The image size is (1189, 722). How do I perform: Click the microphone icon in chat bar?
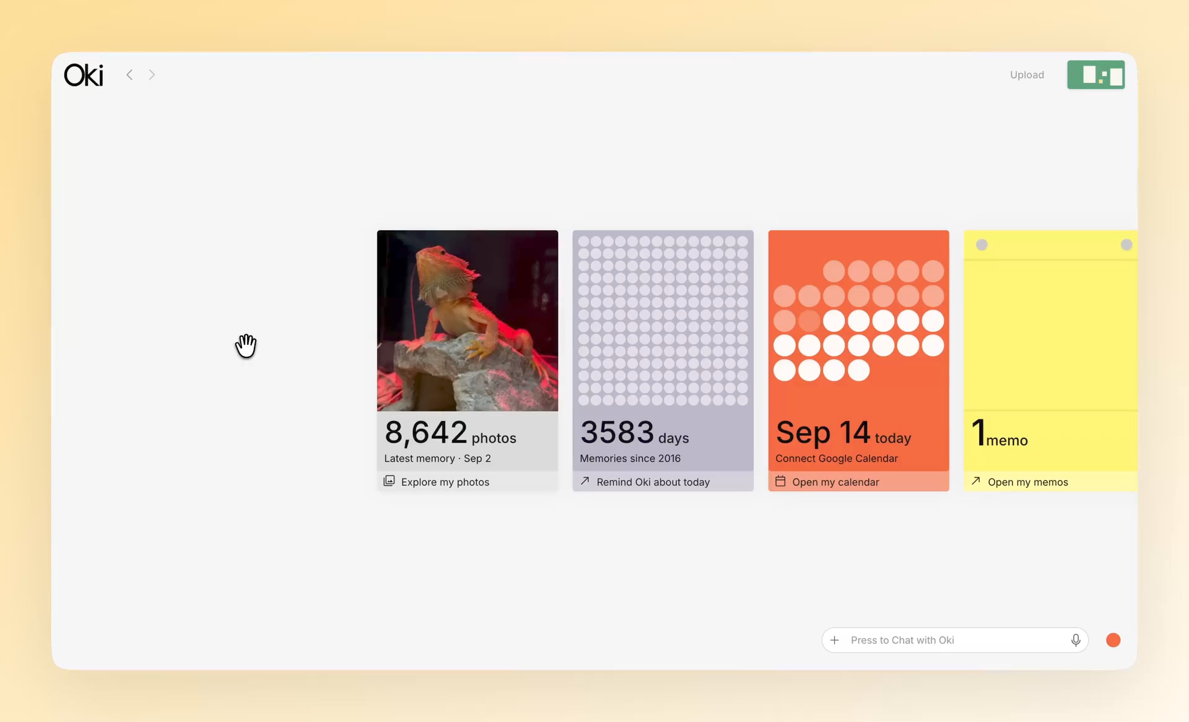point(1076,640)
